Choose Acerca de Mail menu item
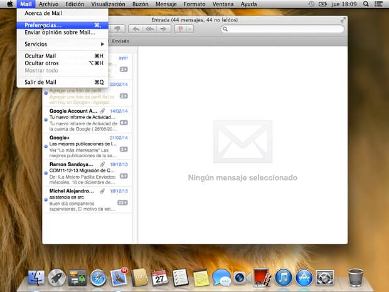 coord(63,13)
